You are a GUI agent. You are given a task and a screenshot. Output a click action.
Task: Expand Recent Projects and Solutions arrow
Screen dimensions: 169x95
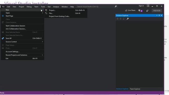(x=43, y=55)
